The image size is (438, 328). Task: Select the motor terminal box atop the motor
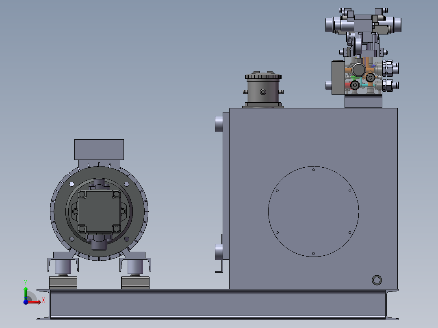click(x=99, y=150)
